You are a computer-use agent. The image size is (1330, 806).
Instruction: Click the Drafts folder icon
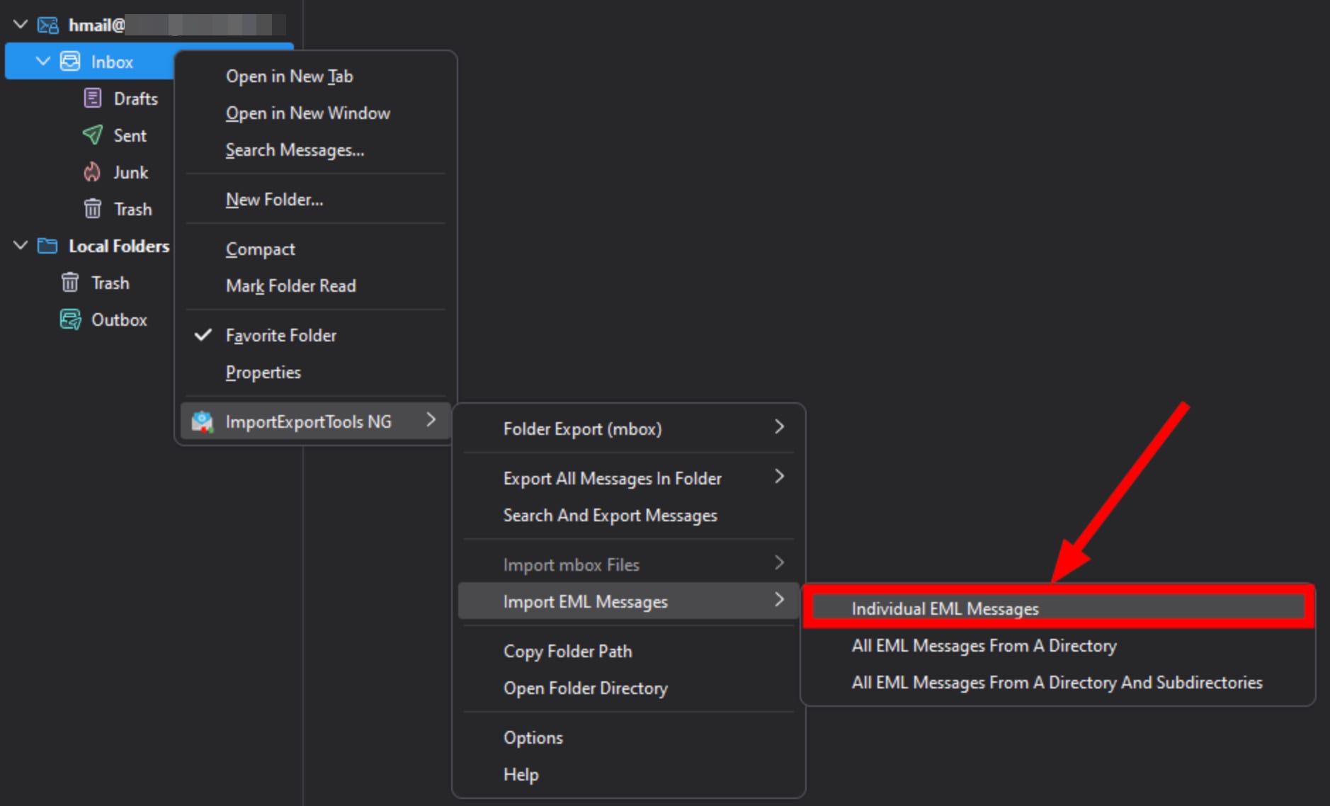coord(92,98)
